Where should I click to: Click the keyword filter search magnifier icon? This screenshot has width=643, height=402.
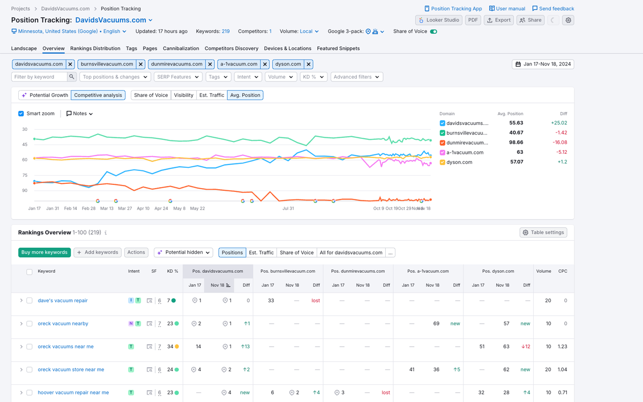pos(72,77)
